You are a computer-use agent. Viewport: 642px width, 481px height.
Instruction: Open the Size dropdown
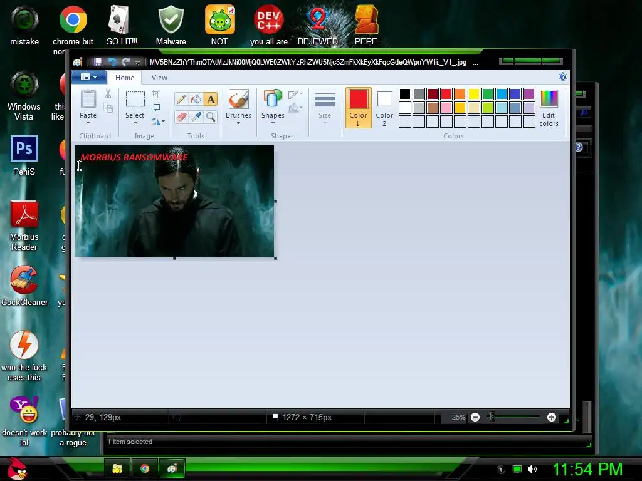pos(325,108)
